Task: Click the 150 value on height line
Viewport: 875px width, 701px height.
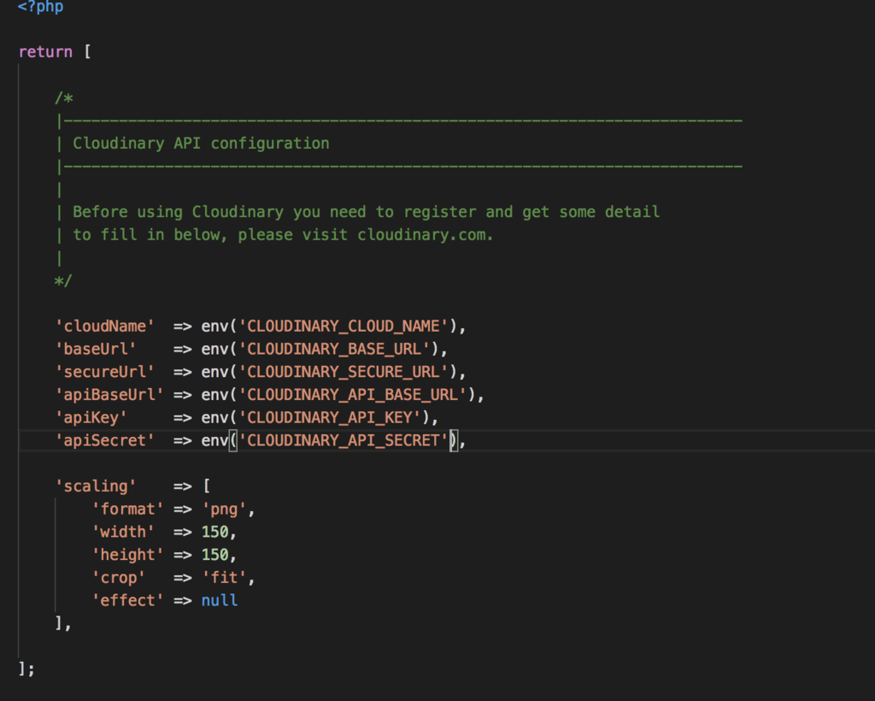Action: [x=215, y=555]
